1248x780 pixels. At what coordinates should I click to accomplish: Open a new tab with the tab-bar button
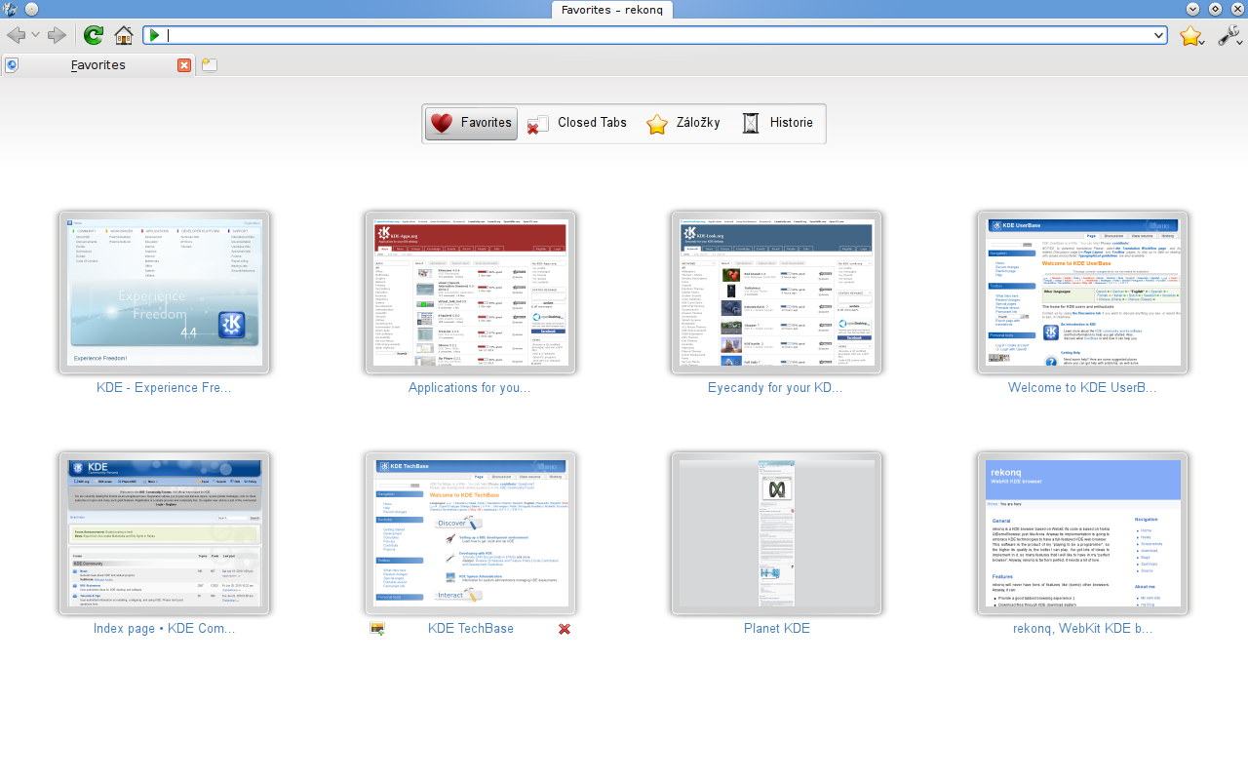(210, 65)
